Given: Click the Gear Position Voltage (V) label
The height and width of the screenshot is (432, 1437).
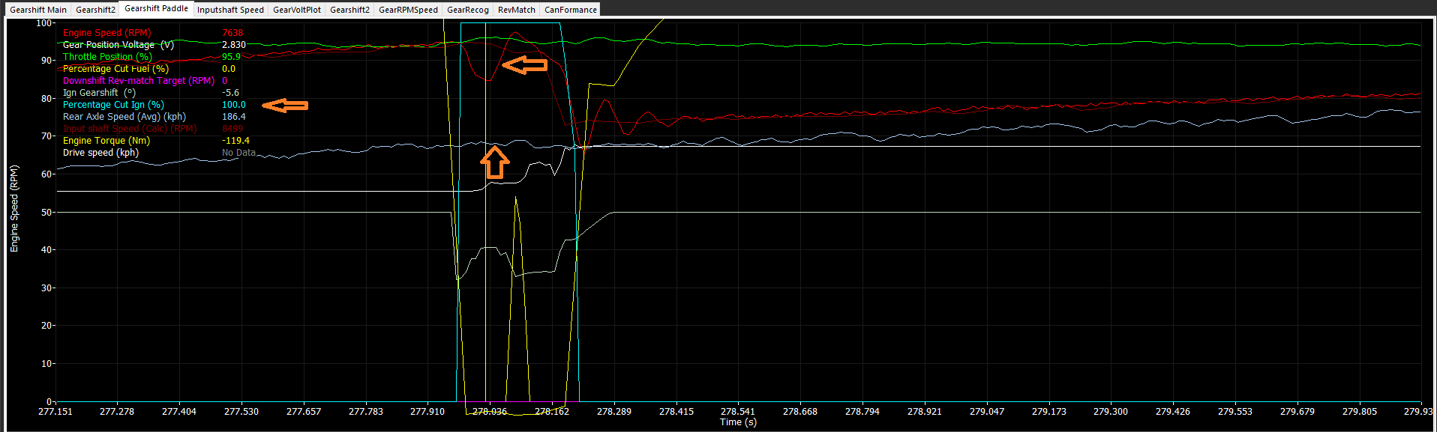Looking at the screenshot, I should click(x=118, y=45).
